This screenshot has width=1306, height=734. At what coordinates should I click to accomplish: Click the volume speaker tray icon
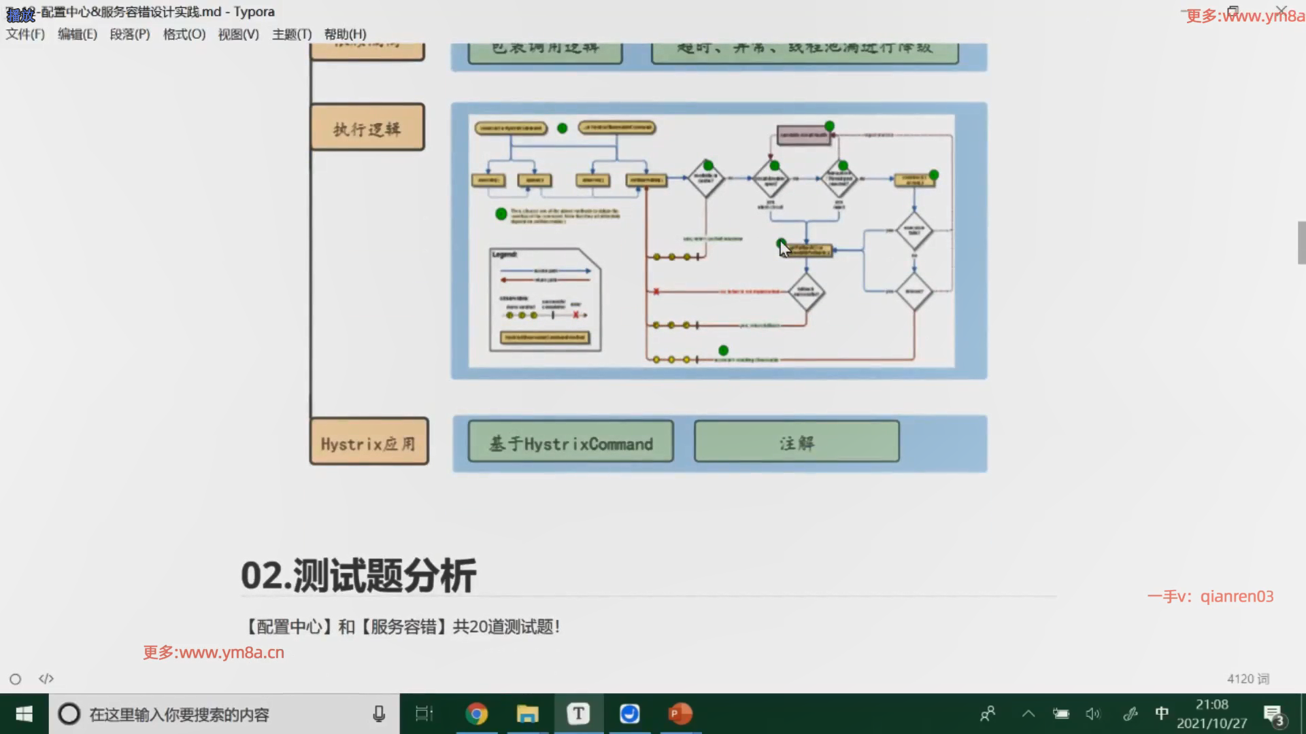coord(1092,714)
